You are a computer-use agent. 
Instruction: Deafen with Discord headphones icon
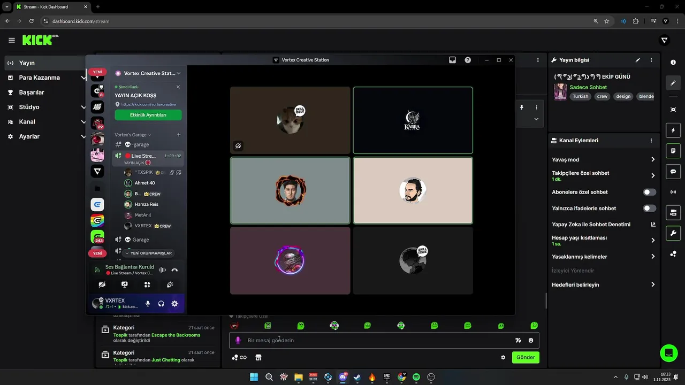pos(161,304)
